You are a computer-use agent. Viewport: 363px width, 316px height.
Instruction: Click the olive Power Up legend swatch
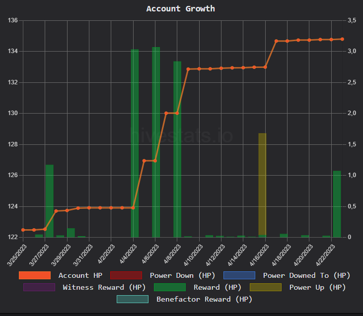pyautogui.click(x=265, y=287)
